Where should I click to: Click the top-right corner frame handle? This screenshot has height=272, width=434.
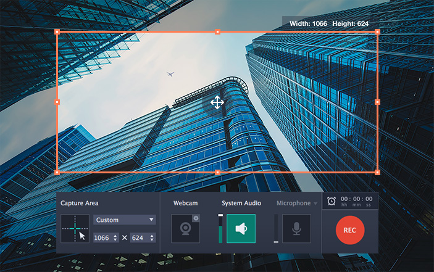(x=378, y=32)
